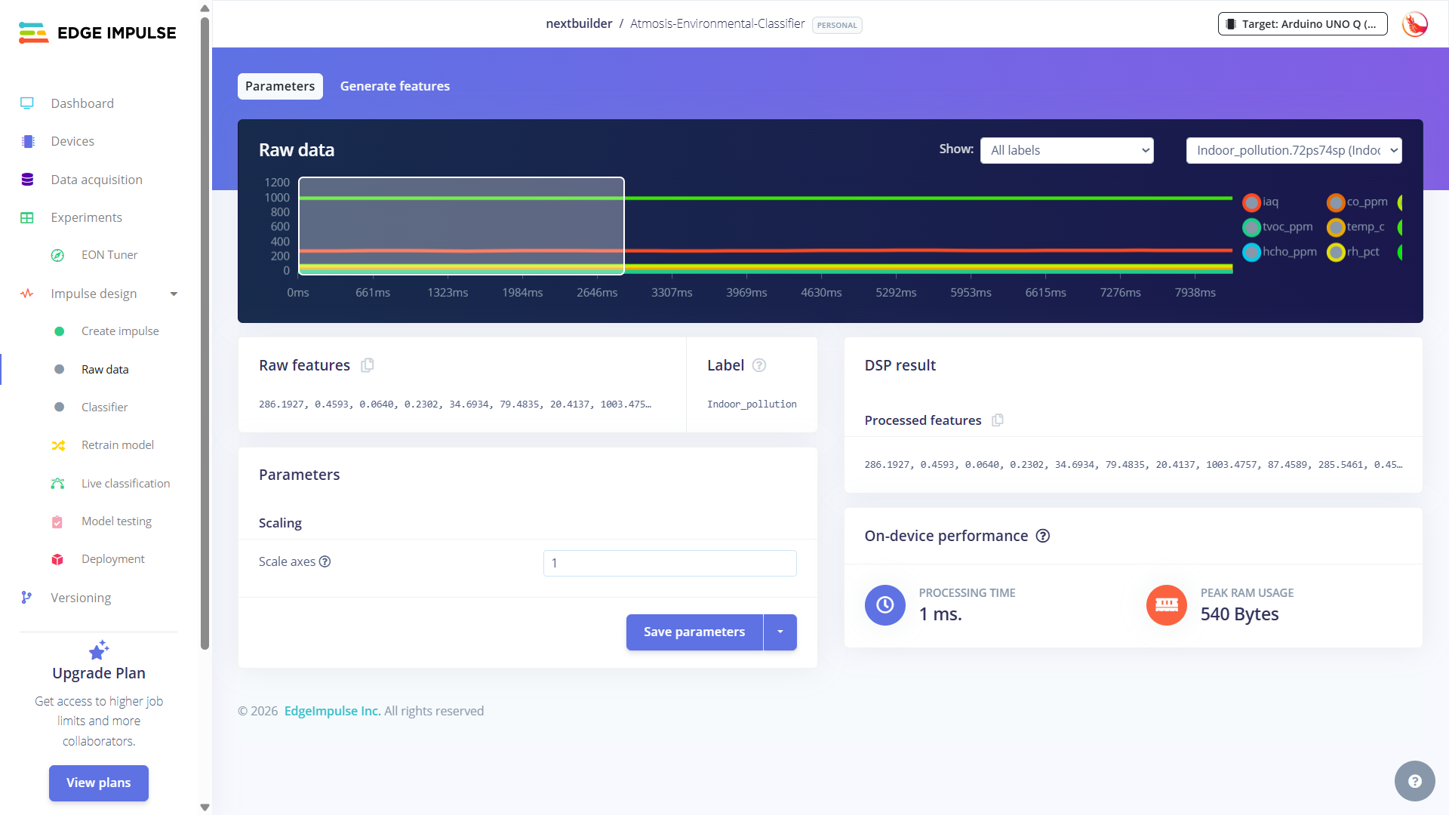Toggle the hcho_ppm legend series
Viewport: 1449px width, 815px height.
click(x=1279, y=252)
